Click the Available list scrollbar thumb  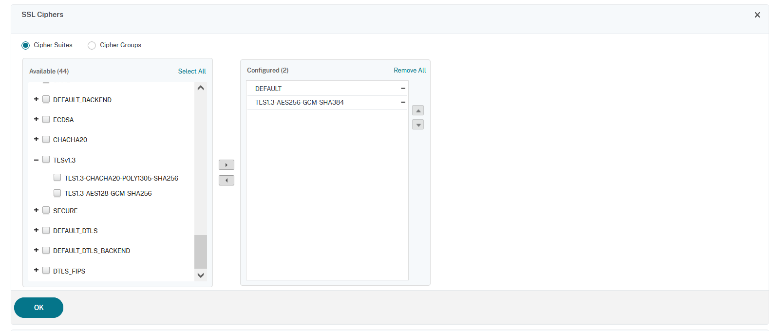(201, 252)
